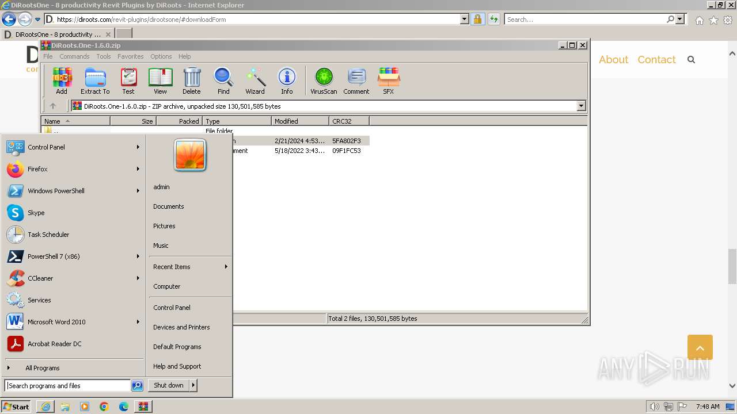
Task: Open Task Scheduler from the Start menu
Action: [x=73, y=235]
